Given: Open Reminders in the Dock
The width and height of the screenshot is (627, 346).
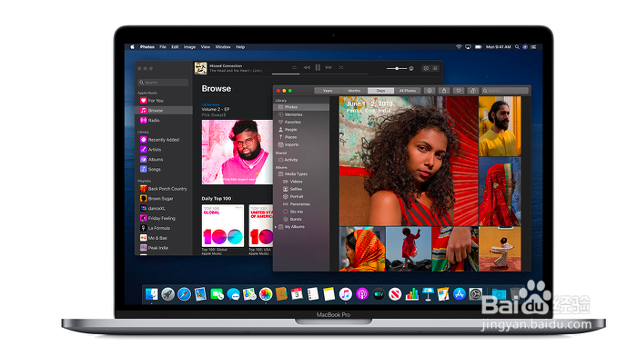Looking at the screenshot, I should pos(313,294).
